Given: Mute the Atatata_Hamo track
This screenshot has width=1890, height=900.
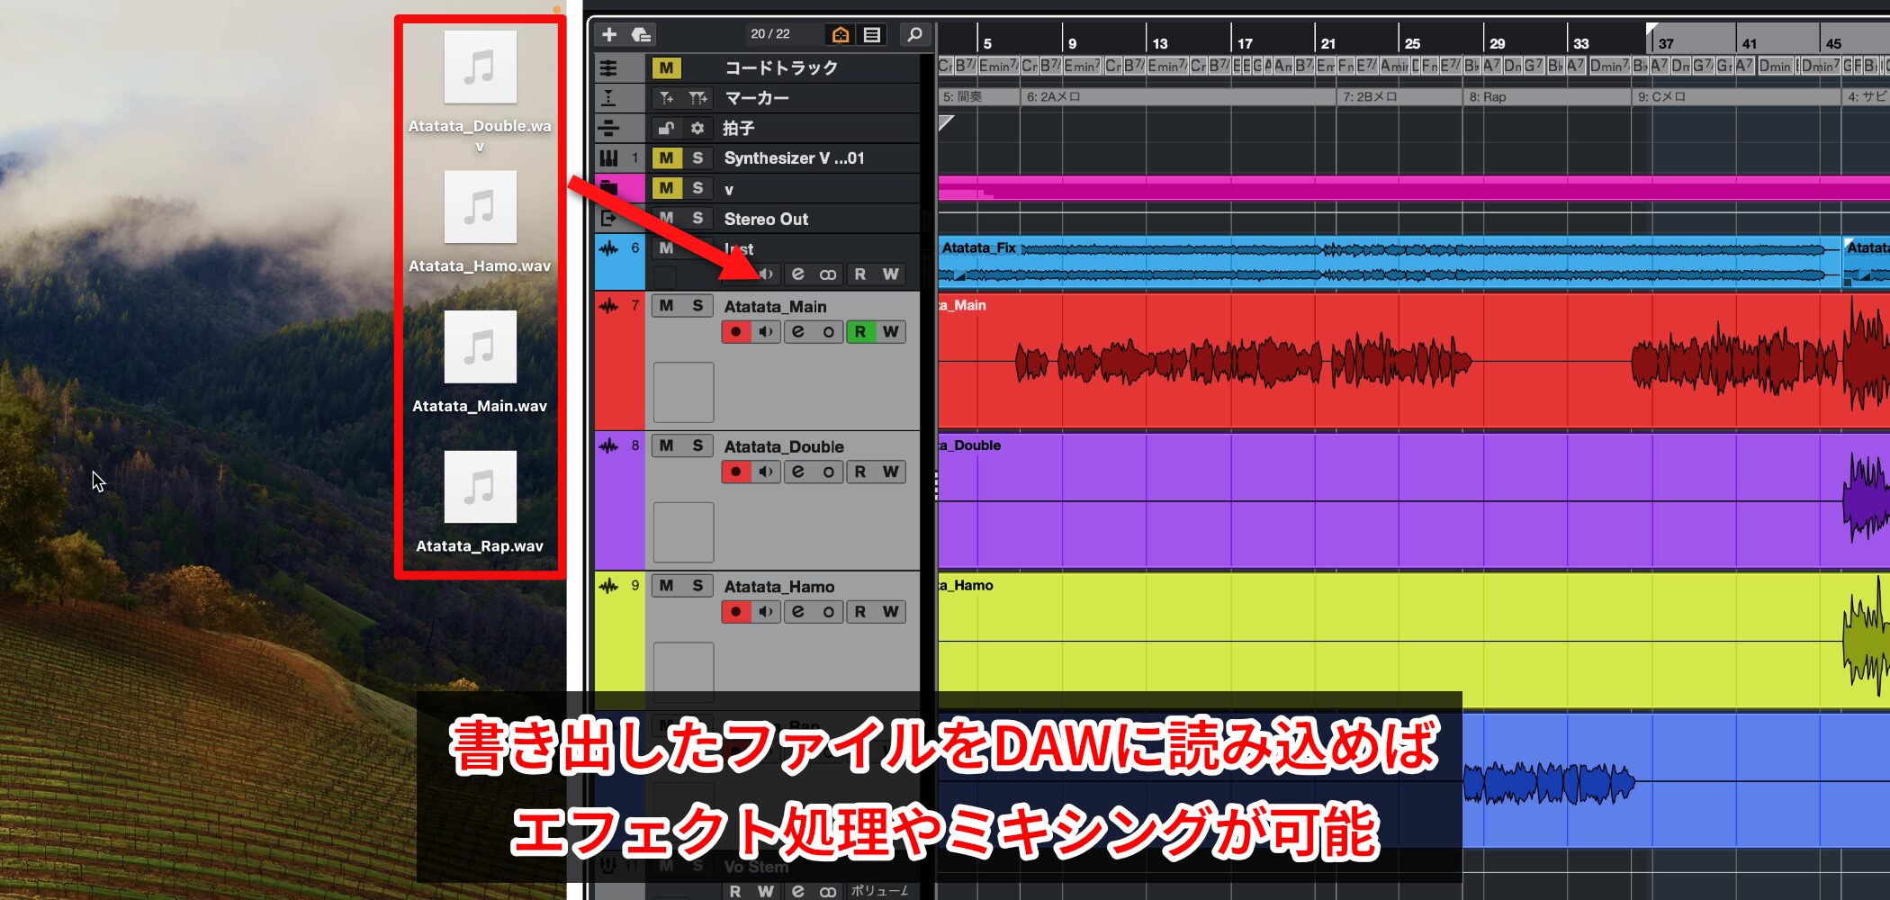Looking at the screenshot, I should point(666,586).
